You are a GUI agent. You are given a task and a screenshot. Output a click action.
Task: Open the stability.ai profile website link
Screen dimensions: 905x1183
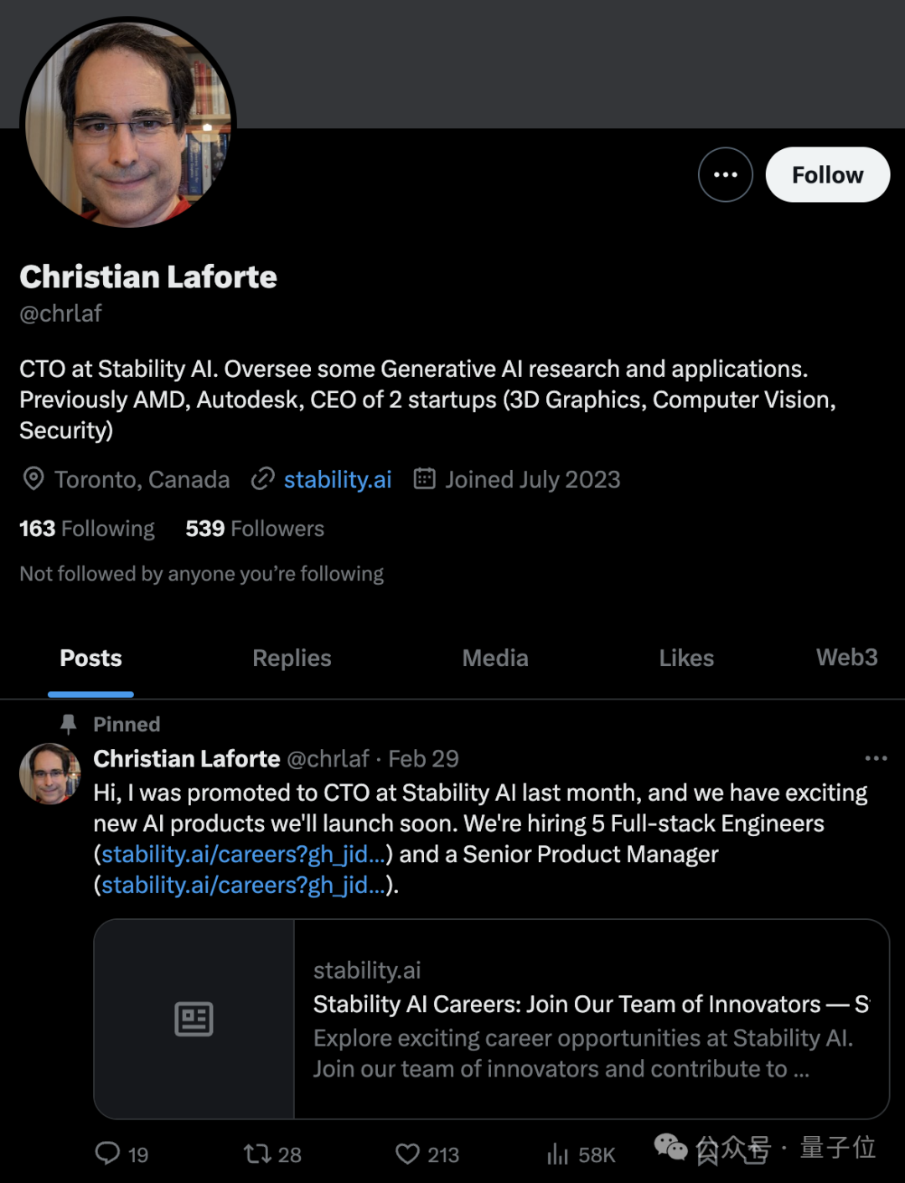point(338,479)
